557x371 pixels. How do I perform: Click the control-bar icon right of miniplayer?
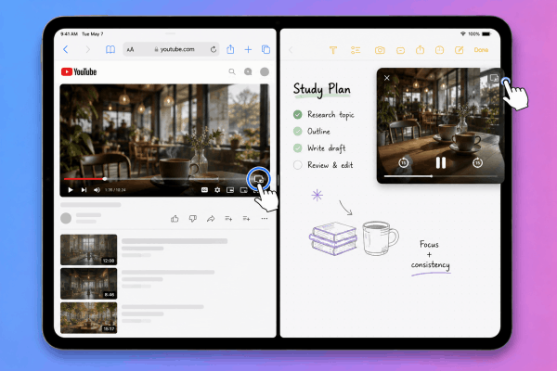coord(243,190)
